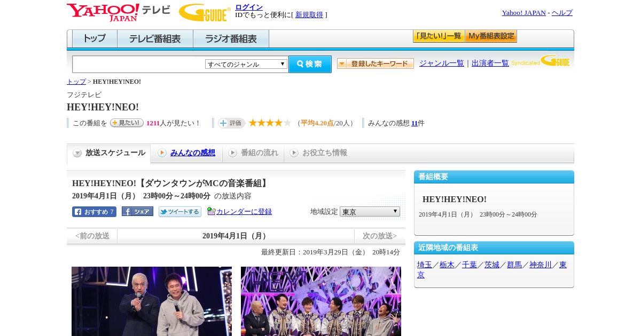Open the photo of group seated on stage
This screenshot has height=336, width=641.
[x=321, y=301]
